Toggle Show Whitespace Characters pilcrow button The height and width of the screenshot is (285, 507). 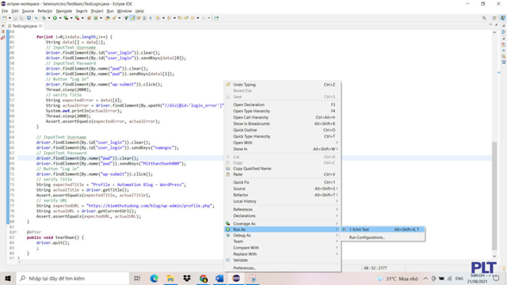(150, 18)
